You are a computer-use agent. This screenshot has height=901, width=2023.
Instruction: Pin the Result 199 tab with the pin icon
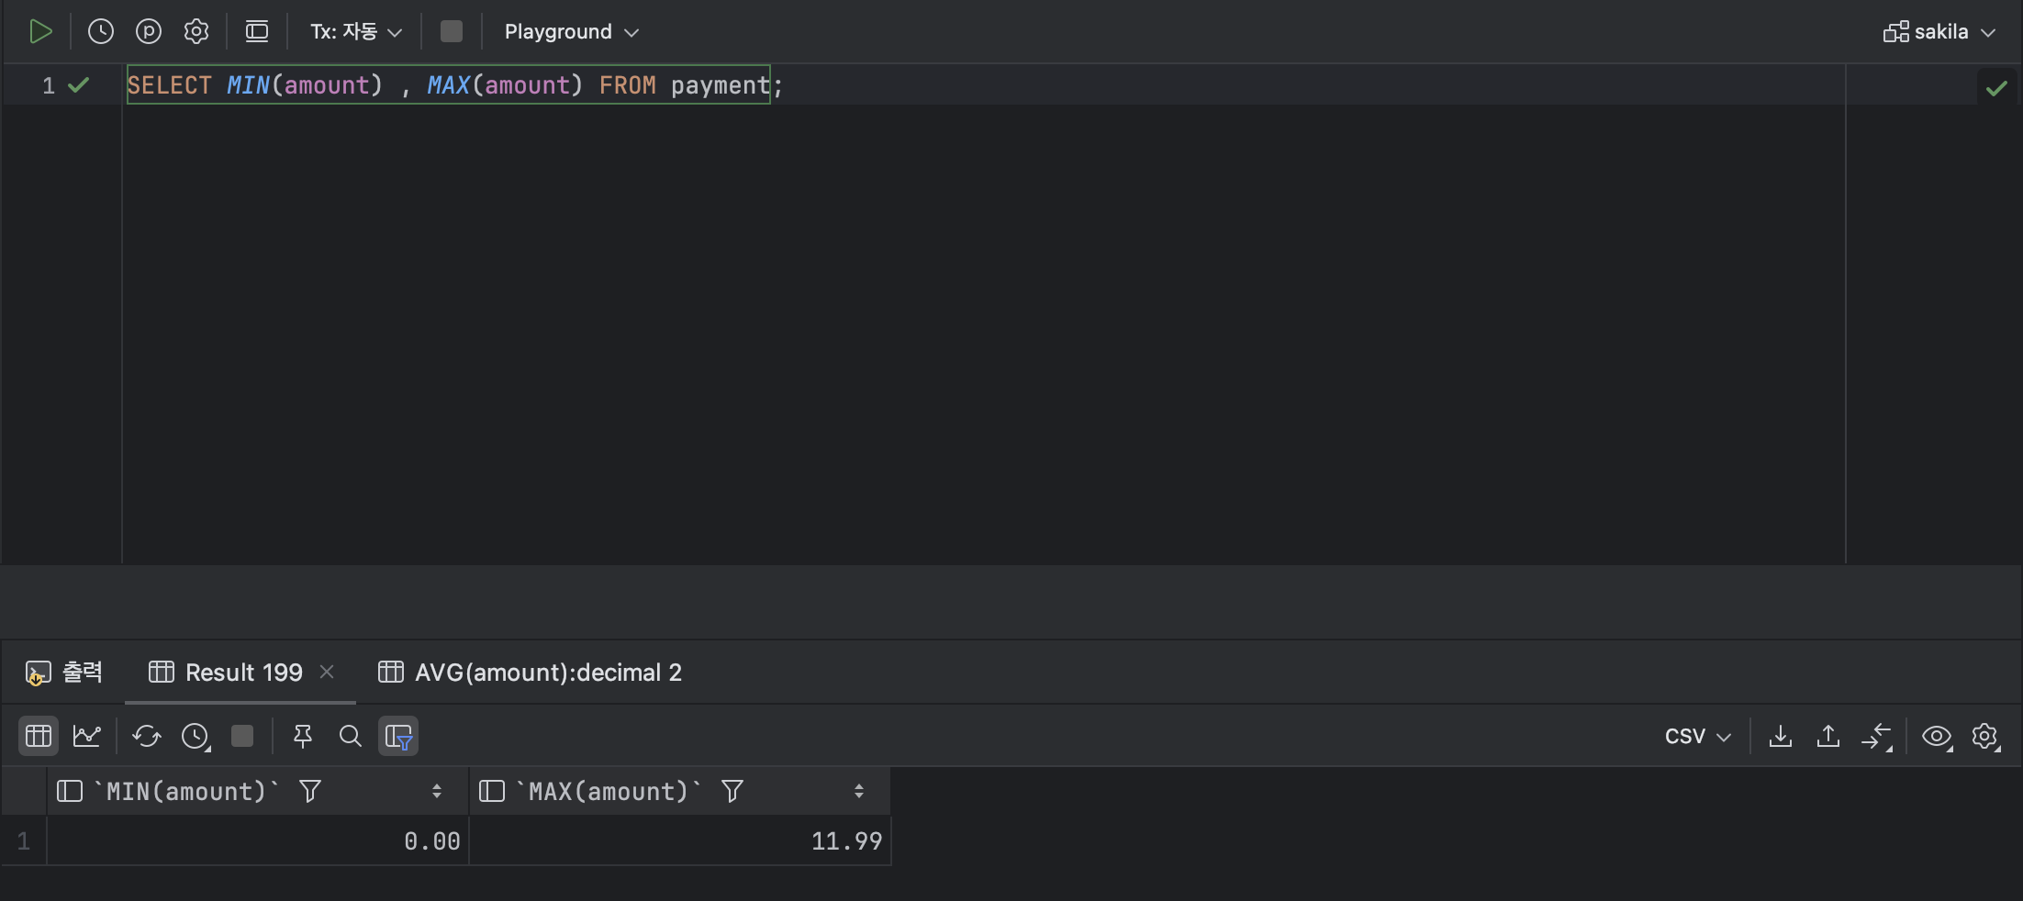coord(302,736)
